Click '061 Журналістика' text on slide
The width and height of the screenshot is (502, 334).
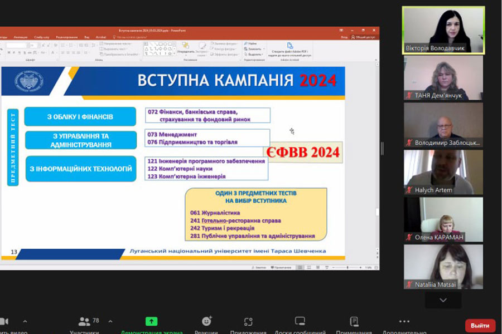click(x=215, y=213)
